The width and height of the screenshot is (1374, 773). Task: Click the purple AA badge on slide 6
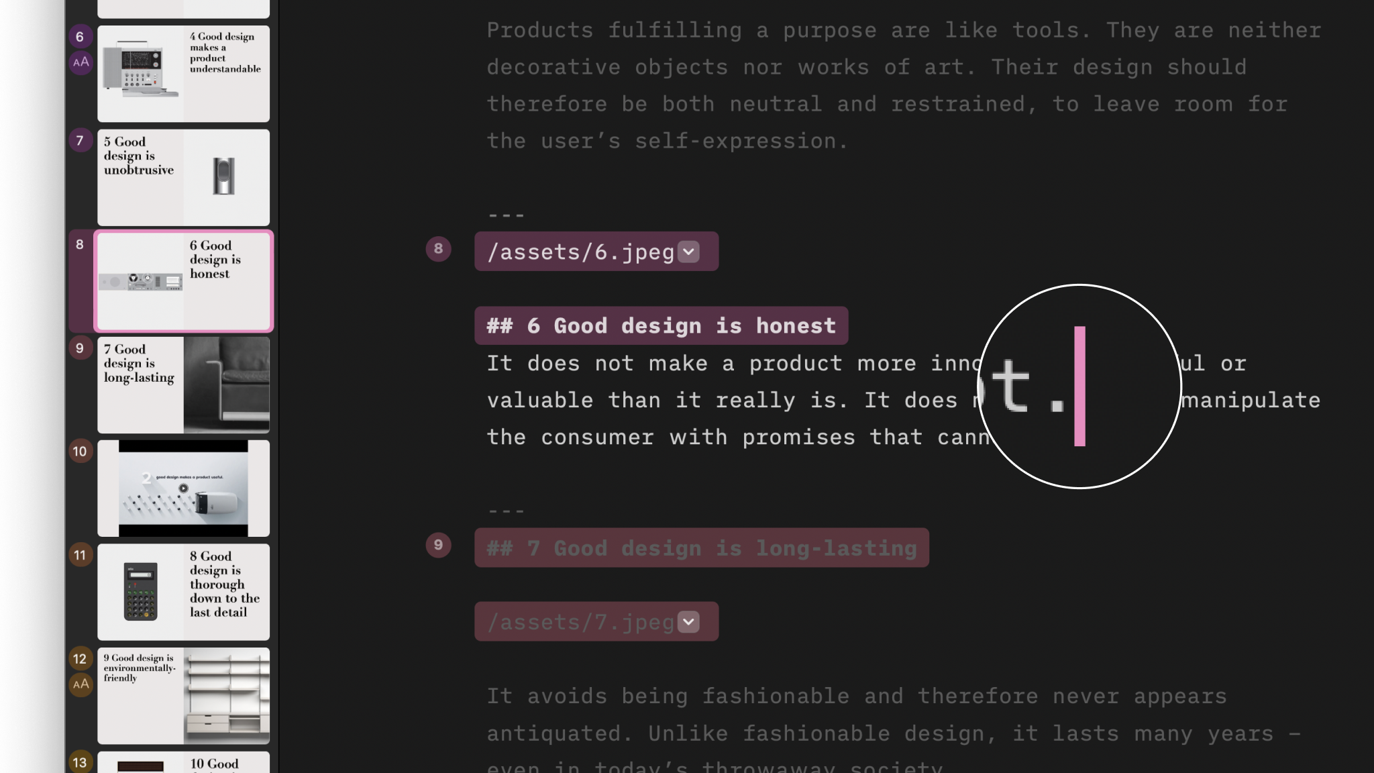79,62
